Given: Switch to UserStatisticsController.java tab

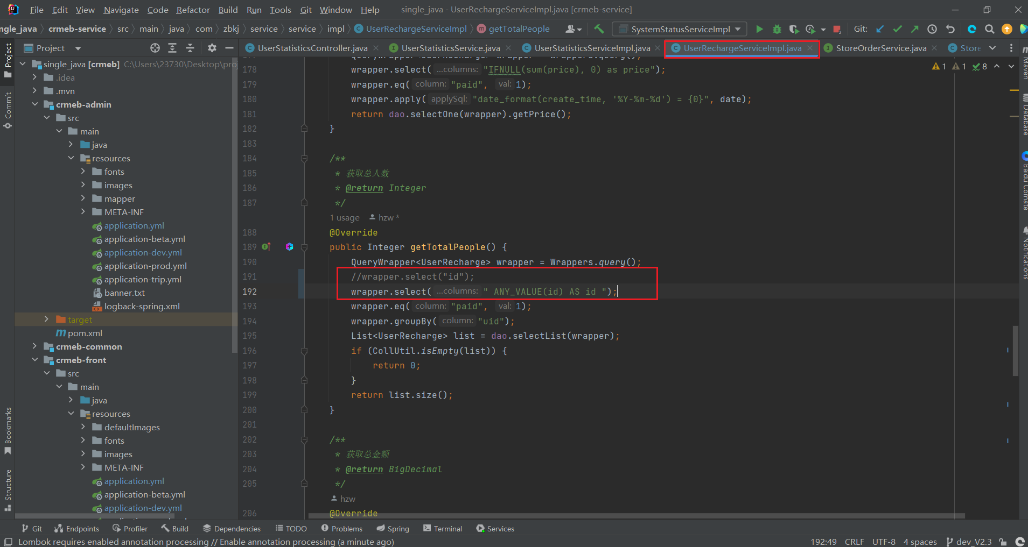Looking at the screenshot, I should pyautogui.click(x=312, y=48).
